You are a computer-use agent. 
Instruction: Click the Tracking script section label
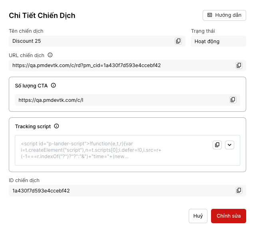point(33,126)
